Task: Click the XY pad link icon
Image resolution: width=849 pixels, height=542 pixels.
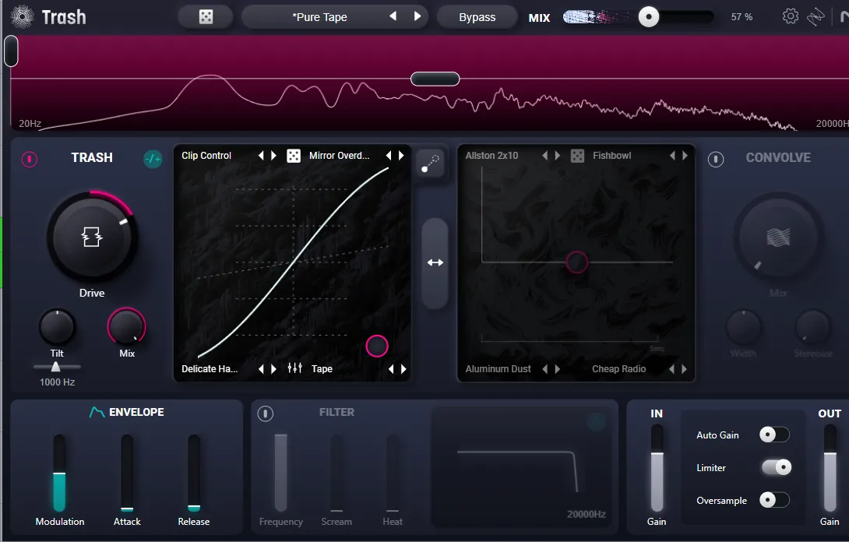Action: pyautogui.click(x=431, y=163)
